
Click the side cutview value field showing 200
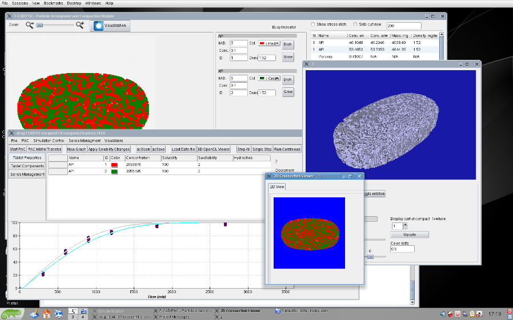(x=404, y=26)
